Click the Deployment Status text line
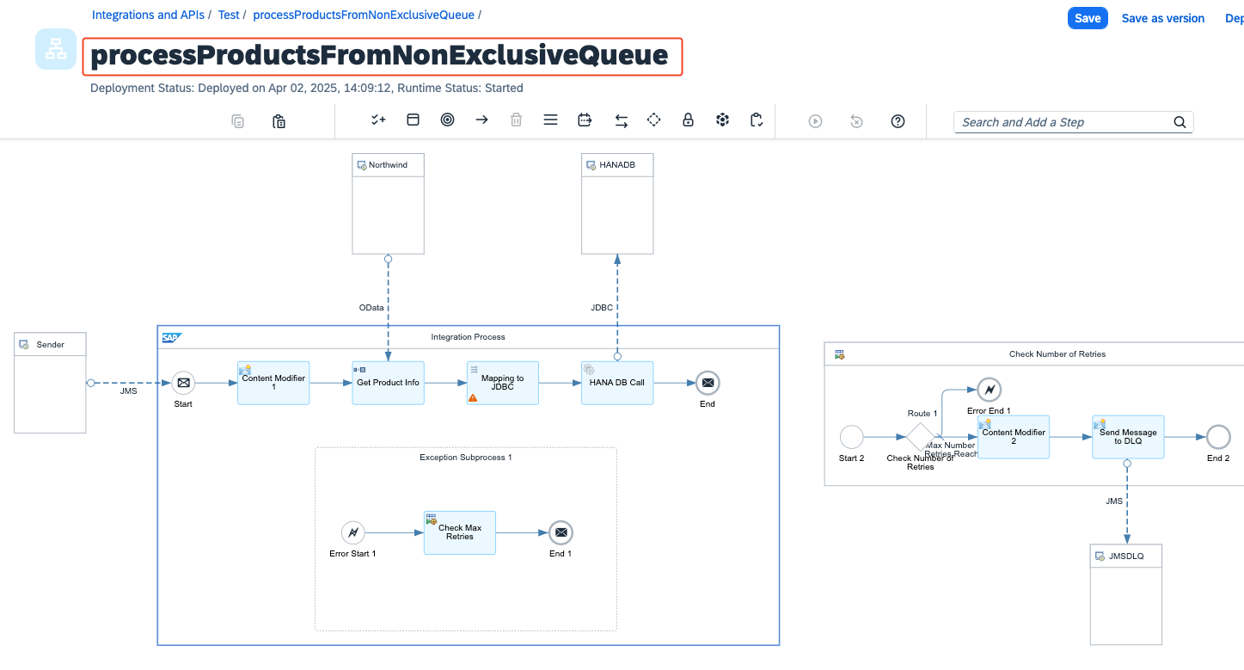 (307, 88)
